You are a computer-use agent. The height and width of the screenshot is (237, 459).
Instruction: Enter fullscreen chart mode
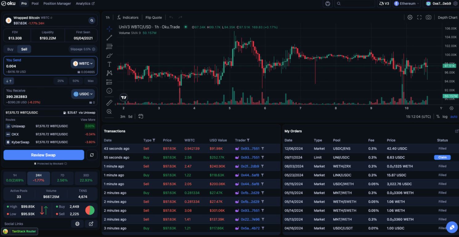[419, 18]
